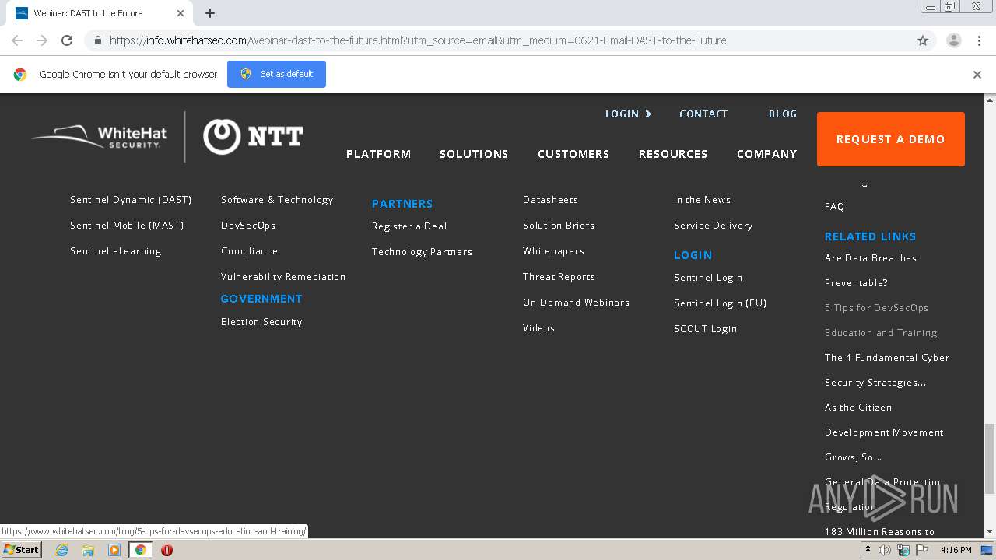Click the BLOG header link

[783, 114]
